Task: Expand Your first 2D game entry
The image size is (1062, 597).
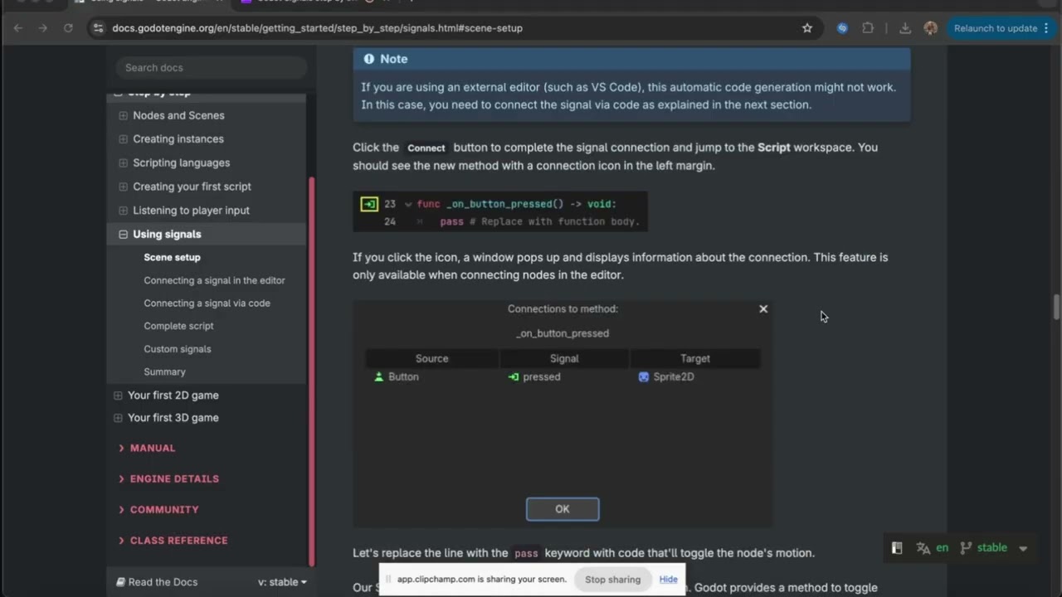Action: pos(118,396)
